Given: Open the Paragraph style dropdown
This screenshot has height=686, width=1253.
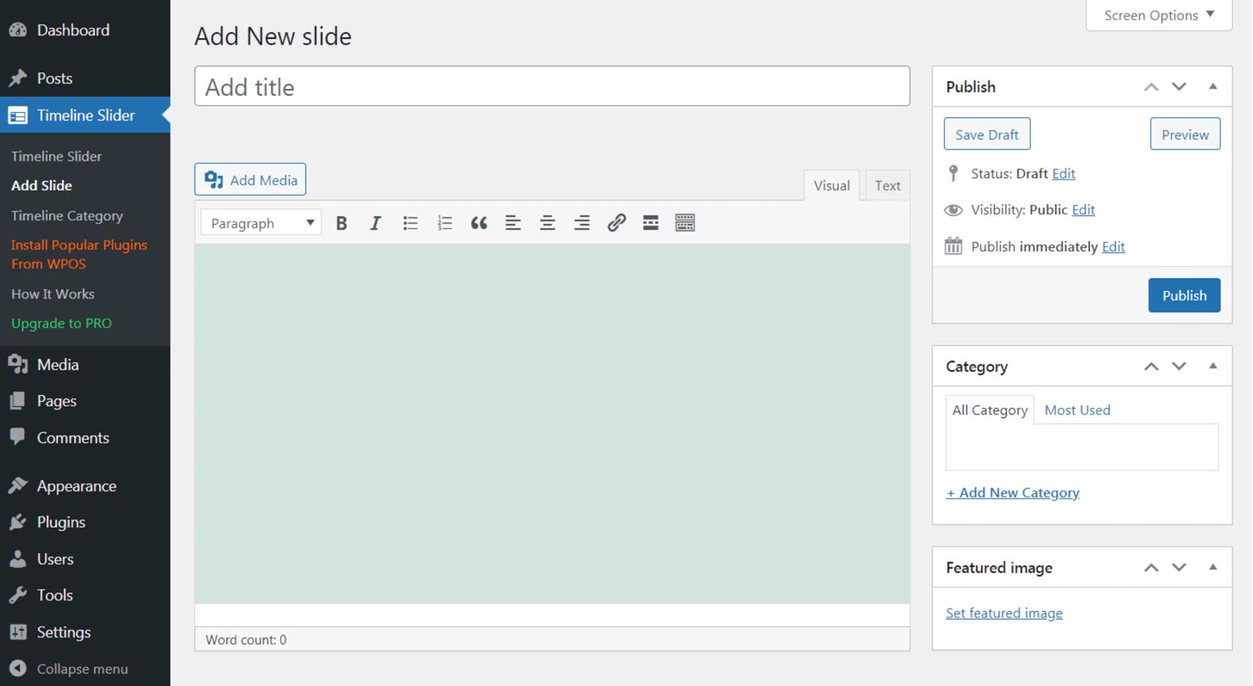Looking at the screenshot, I should tap(260, 222).
